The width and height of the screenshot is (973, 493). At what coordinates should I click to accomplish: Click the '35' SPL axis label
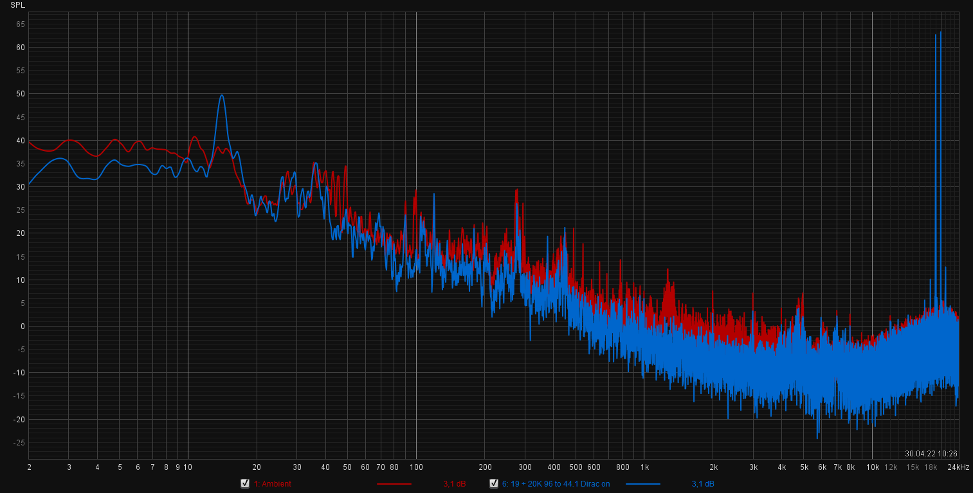pos(20,164)
